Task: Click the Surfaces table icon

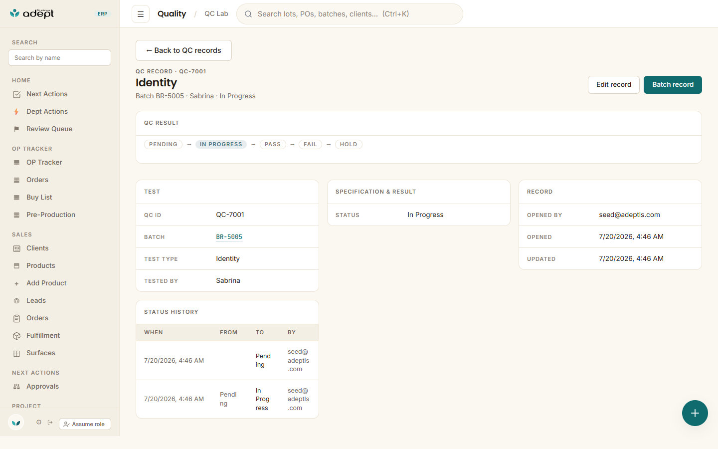Action: click(16, 353)
